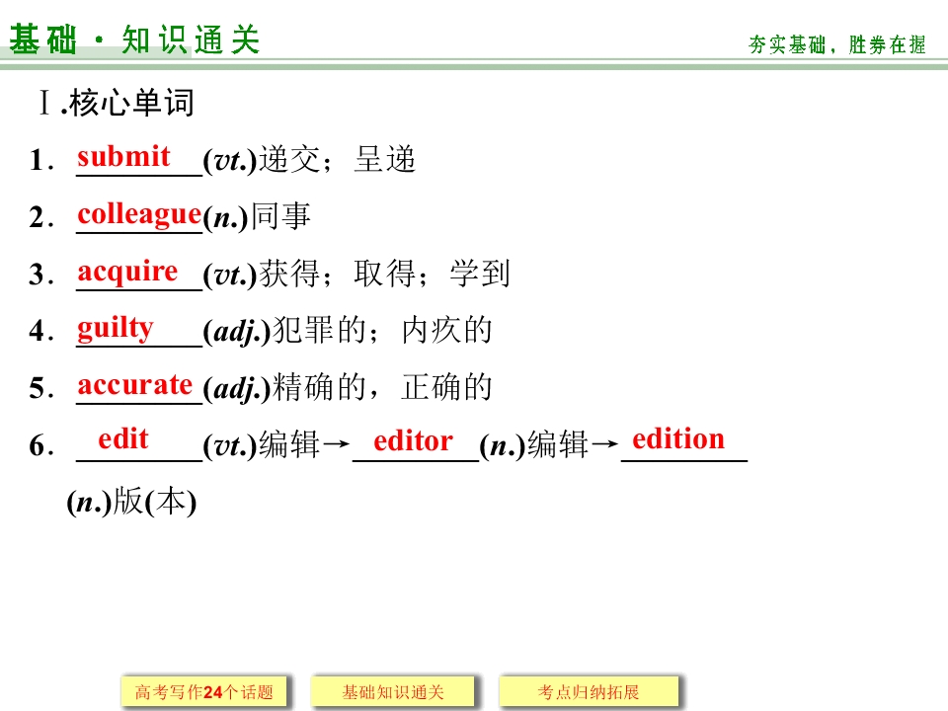Click the red answer guilty
948x711 pixels.
coord(116,328)
